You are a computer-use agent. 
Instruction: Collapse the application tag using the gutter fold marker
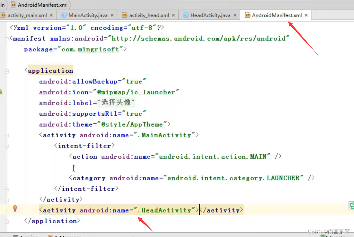7,71
